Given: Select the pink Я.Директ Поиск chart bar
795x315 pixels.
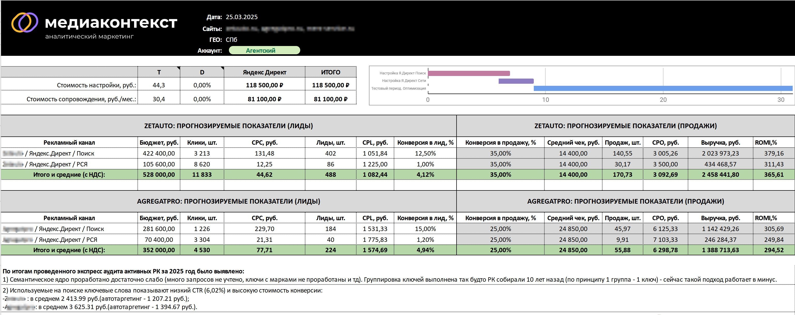Looking at the screenshot, I should (x=469, y=73).
